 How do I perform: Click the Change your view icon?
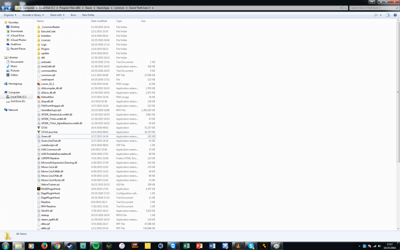376,15
